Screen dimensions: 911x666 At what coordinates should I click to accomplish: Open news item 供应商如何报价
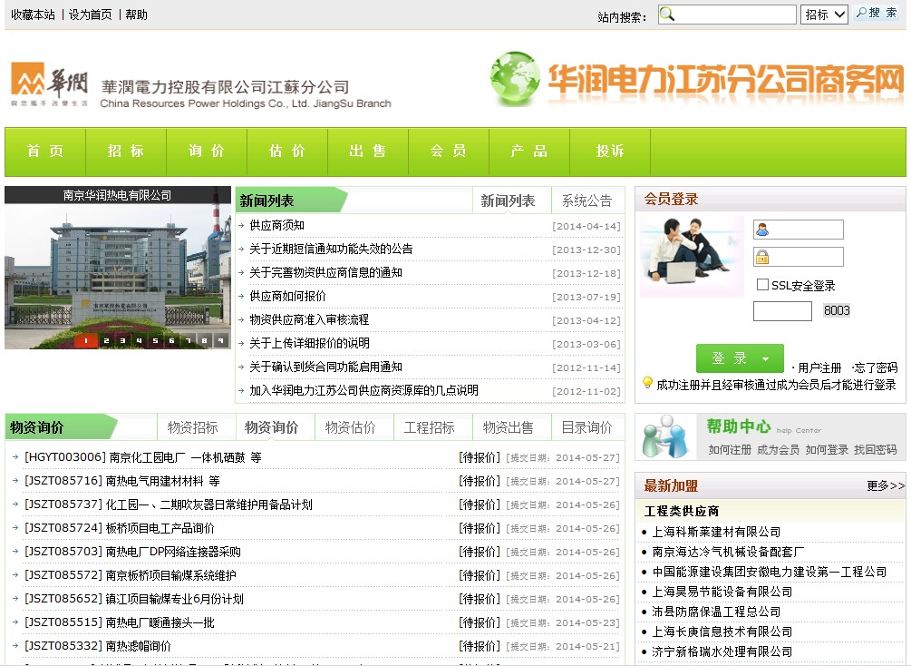[287, 296]
